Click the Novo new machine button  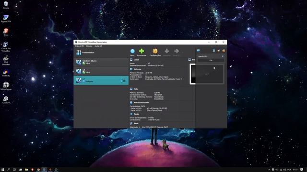[132, 53]
